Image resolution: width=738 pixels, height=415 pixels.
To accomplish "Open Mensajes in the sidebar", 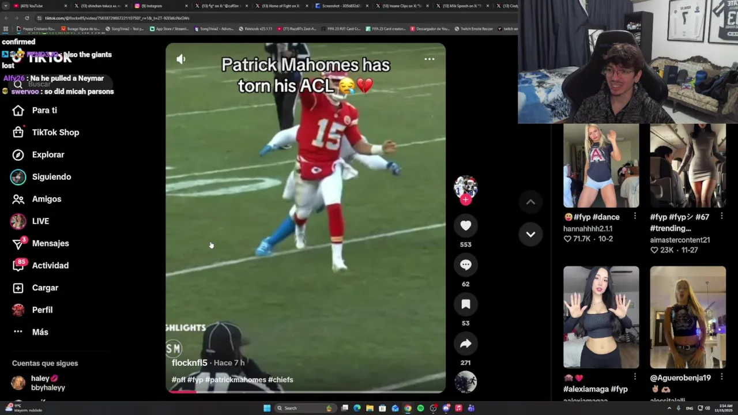I will pyautogui.click(x=40, y=243).
